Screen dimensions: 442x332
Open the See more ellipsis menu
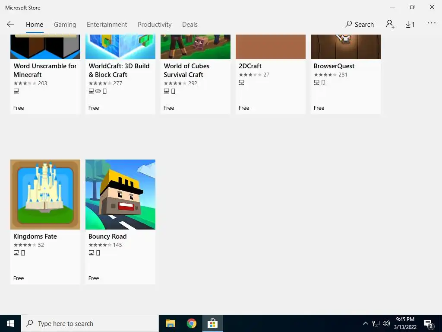click(432, 23)
